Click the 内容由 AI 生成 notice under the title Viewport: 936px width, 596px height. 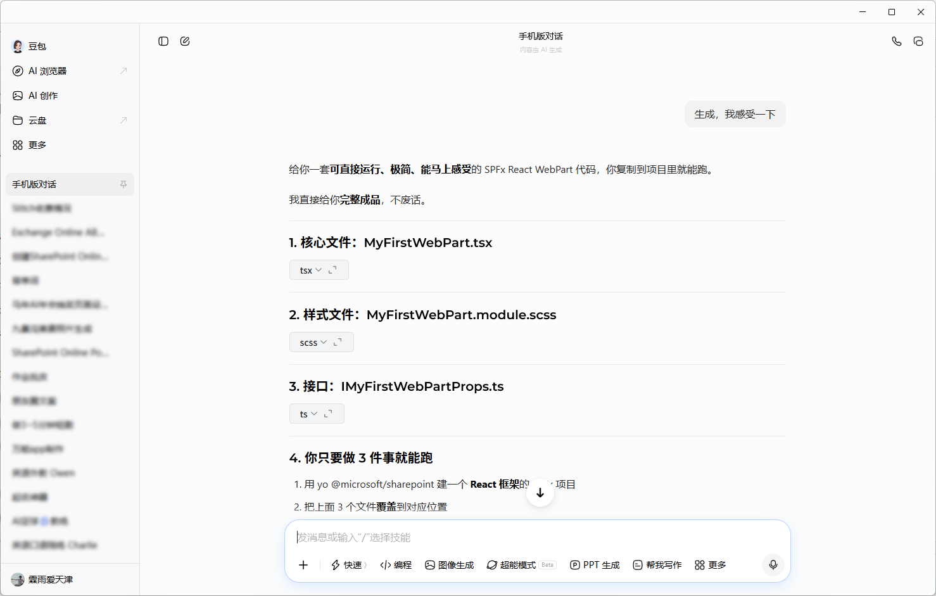[x=541, y=50]
